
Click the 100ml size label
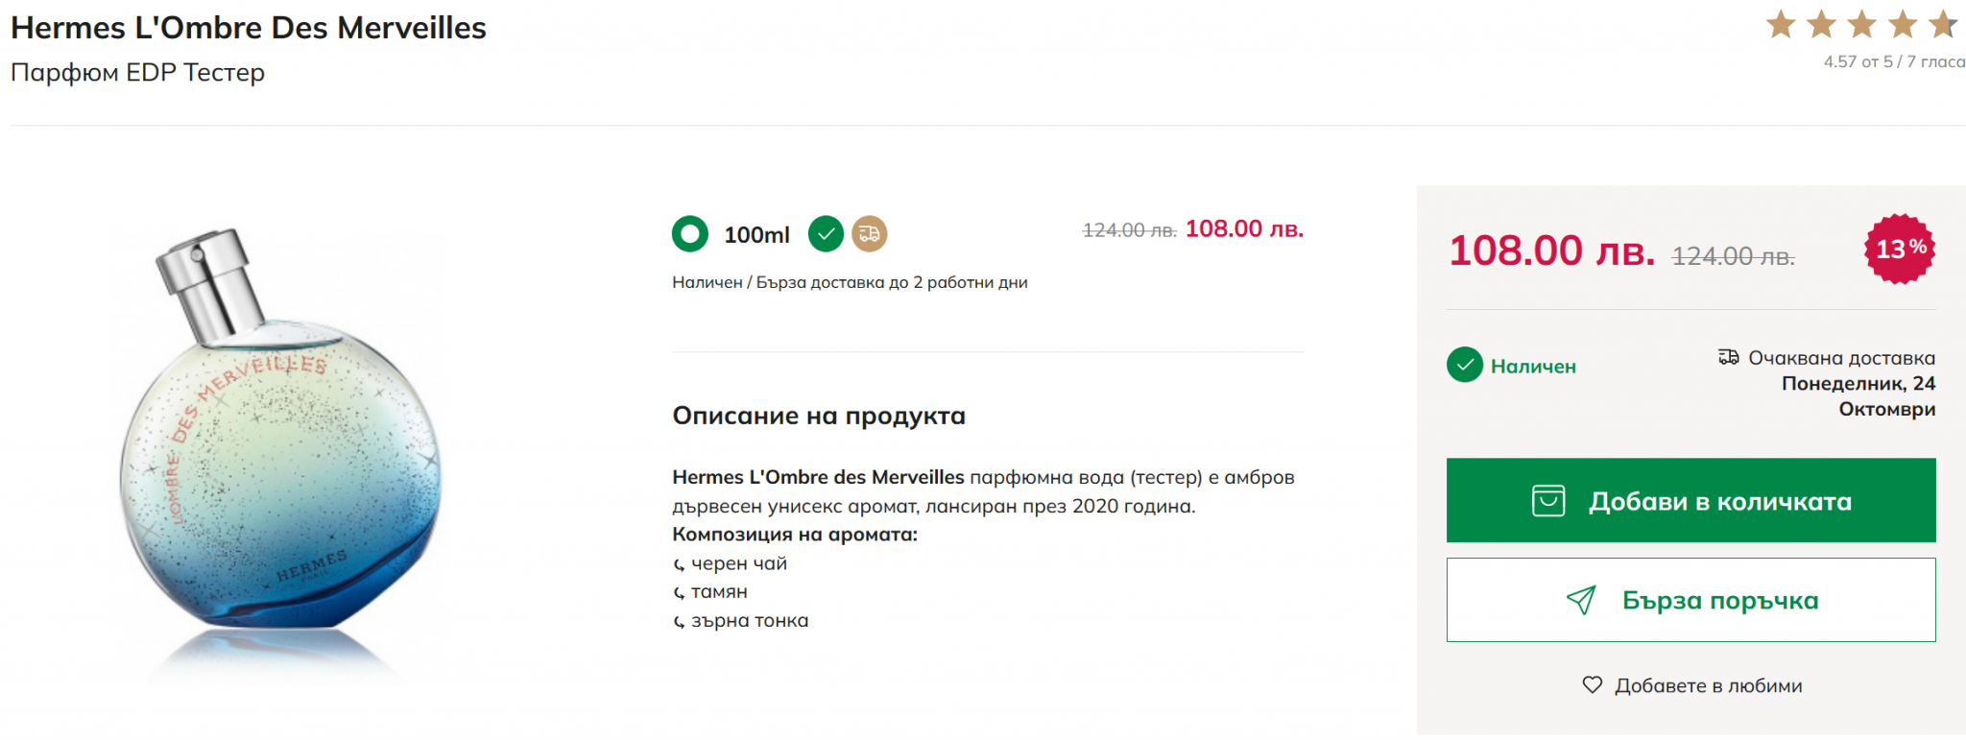point(756,234)
